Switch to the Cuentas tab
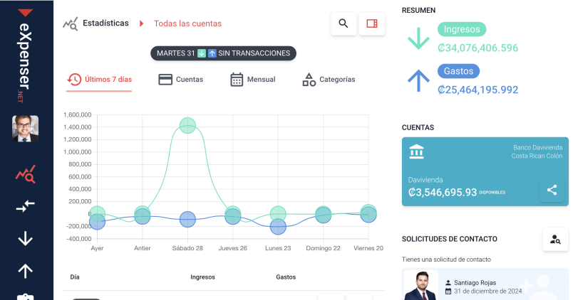The width and height of the screenshot is (573, 300). (x=180, y=80)
